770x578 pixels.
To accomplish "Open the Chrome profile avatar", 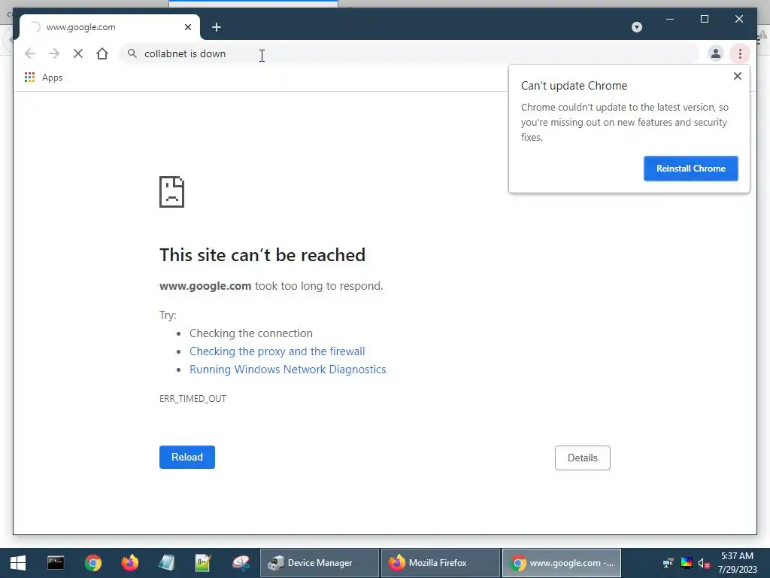I will click(716, 53).
